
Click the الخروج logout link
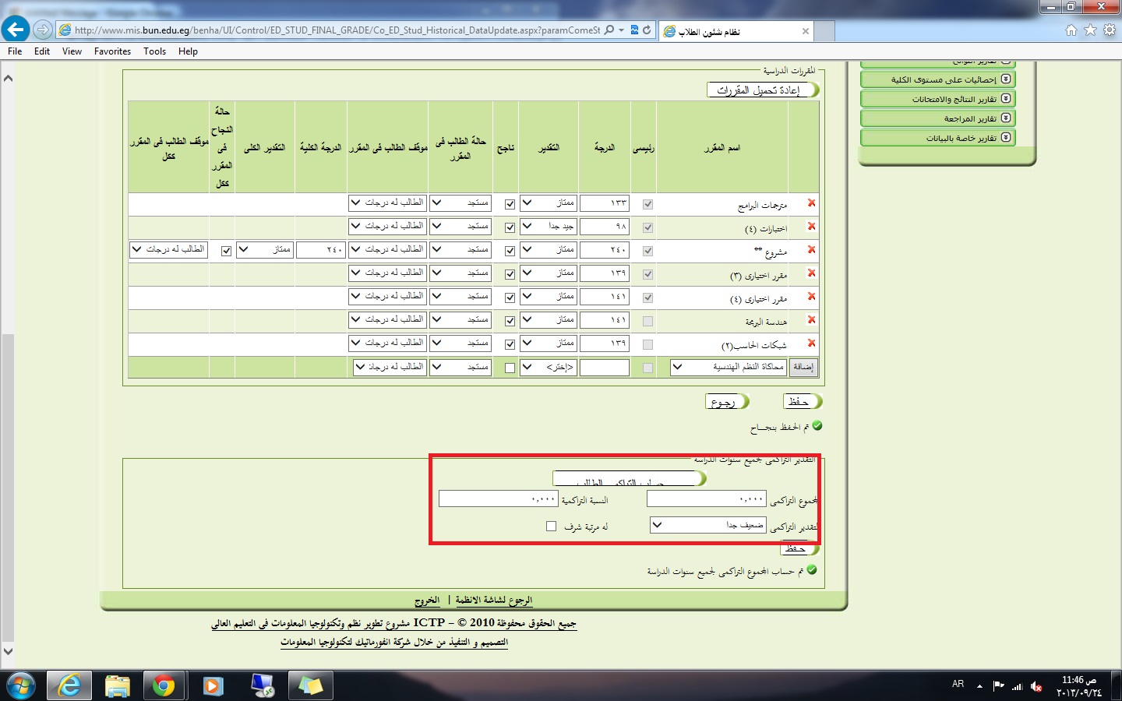click(x=427, y=601)
